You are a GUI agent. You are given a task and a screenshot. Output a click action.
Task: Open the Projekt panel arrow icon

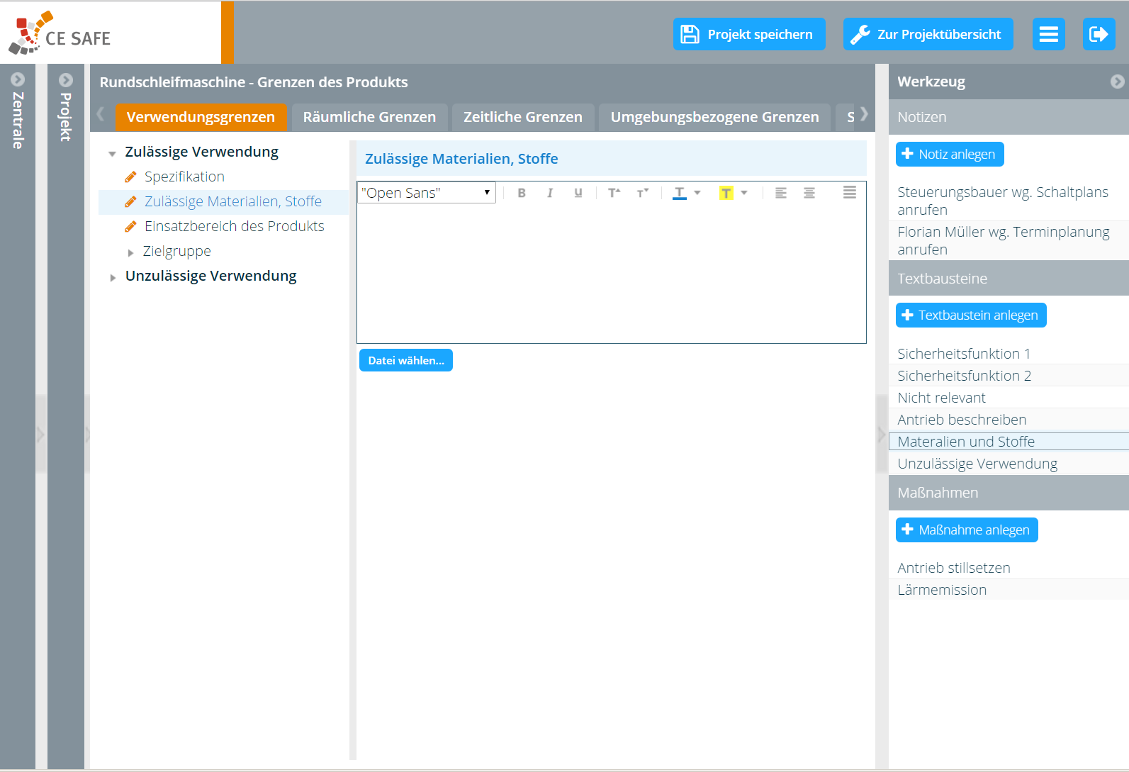66,79
